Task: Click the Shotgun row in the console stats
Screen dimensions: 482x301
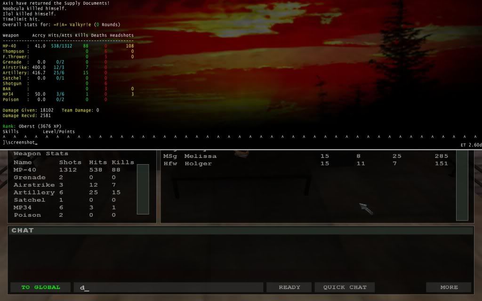Action: coord(68,84)
